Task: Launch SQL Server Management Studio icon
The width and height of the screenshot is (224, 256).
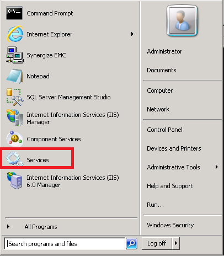Action: 15,97
